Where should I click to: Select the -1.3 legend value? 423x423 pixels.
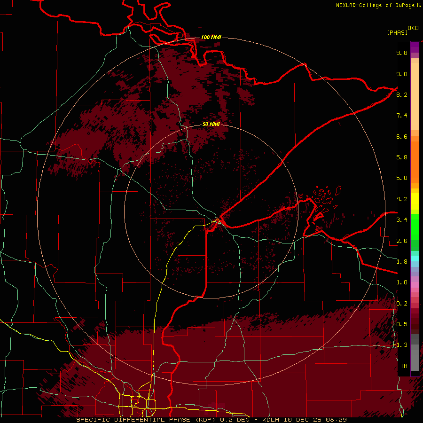400,345
